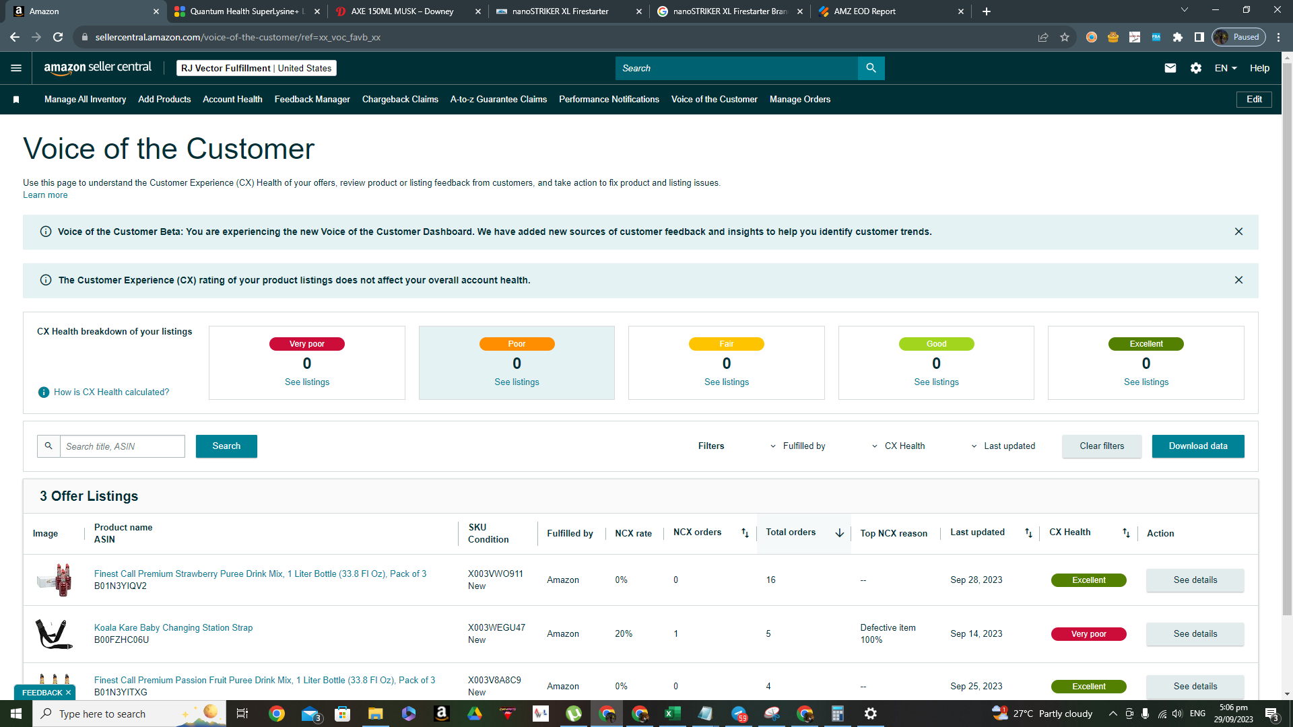This screenshot has width=1293, height=727.
Task: Open the settings gear in Seller Central
Action: [x=1196, y=68]
